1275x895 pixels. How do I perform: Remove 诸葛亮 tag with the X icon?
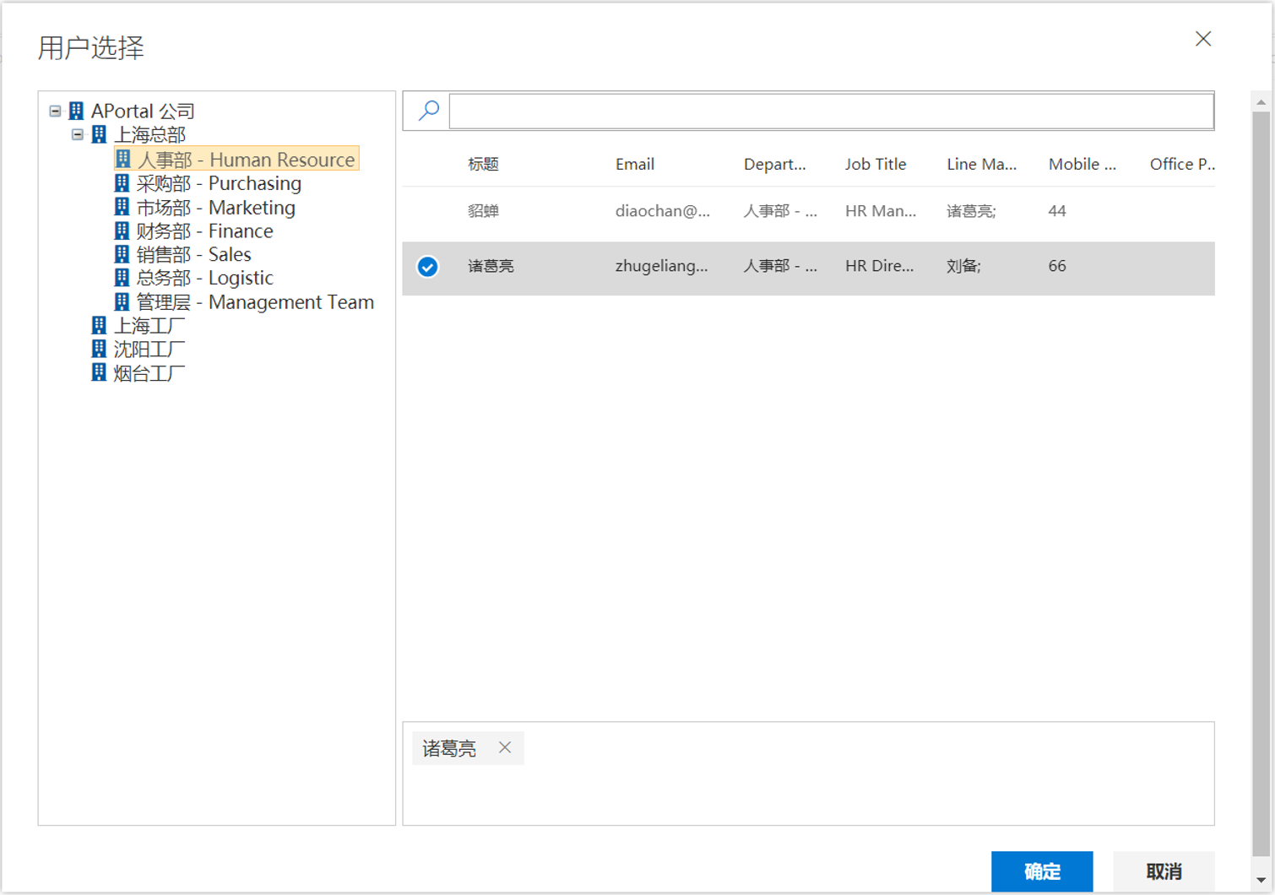click(505, 747)
